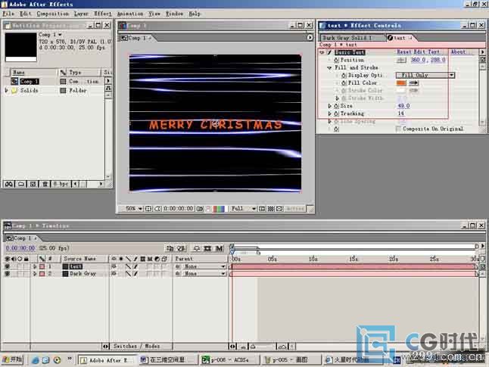Click the viewer timecode 0:00:00:00
The image size is (489, 367).
(178, 209)
